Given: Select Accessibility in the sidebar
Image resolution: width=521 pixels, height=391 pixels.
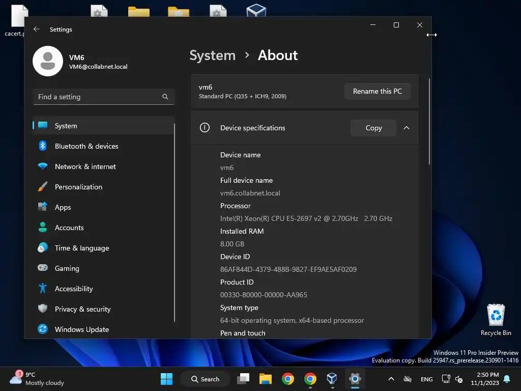Looking at the screenshot, I should tap(104, 289).
